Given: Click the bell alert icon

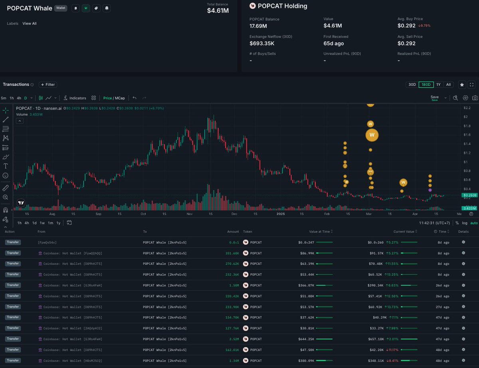Looking at the screenshot, I should point(107,8).
